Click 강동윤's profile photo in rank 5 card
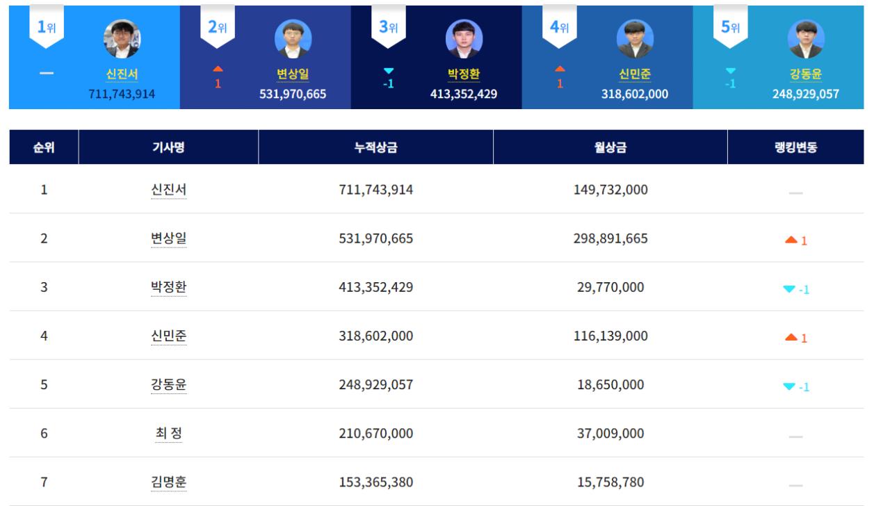This screenshot has width=890, height=506. pos(806,38)
